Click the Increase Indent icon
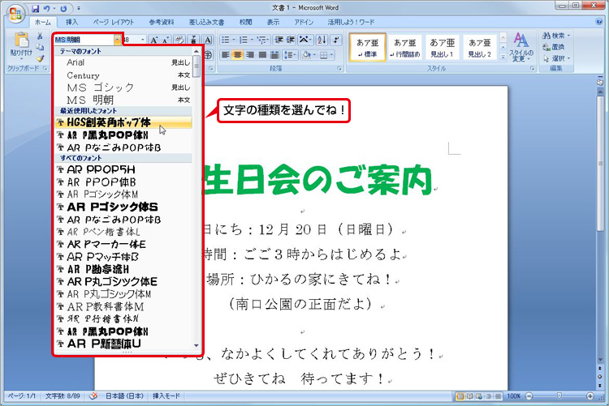Screen dimensions: 609x406 click(291, 40)
